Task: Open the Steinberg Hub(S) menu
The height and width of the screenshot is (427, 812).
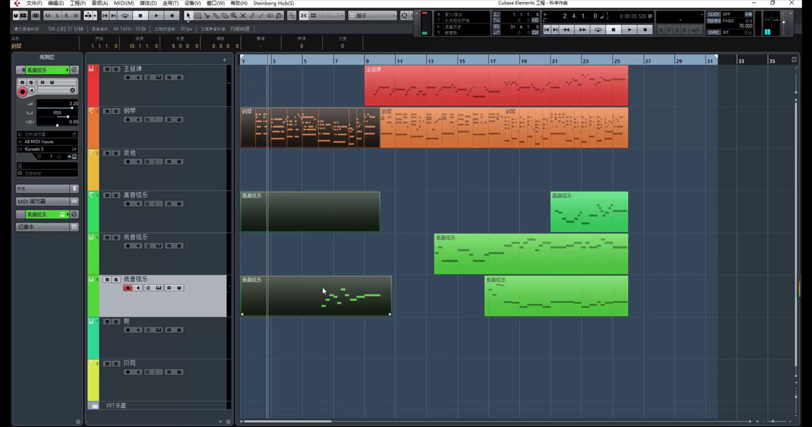Action: point(274,3)
